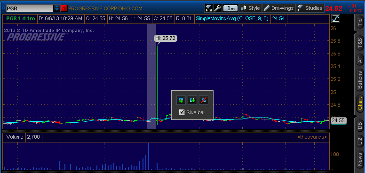This screenshot has height=173, width=365.
Task: Click the PGR symbol input field
Action: click(x=30, y=8)
